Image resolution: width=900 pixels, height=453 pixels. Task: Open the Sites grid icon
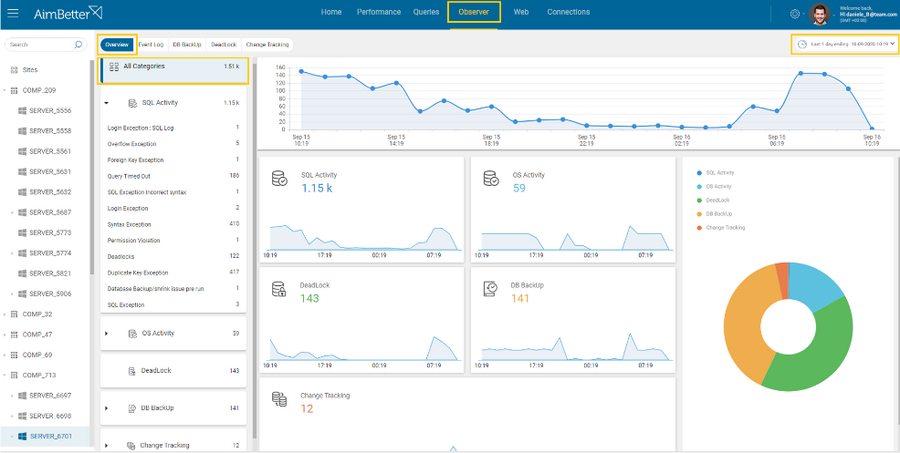tap(15, 70)
